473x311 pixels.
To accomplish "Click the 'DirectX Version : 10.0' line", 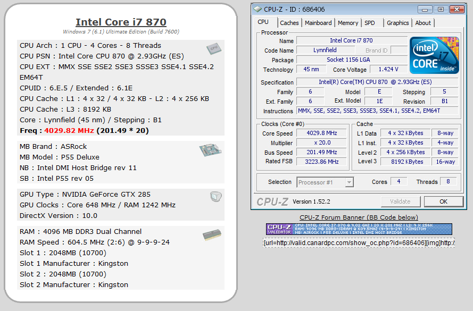I will pyautogui.click(x=59, y=216).
